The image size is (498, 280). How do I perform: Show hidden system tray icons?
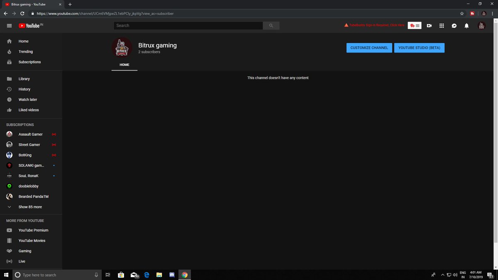(442, 275)
